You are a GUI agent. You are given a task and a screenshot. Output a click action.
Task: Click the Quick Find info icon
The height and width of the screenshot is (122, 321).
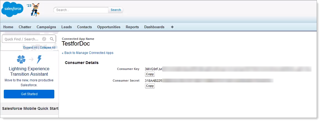[44, 39]
